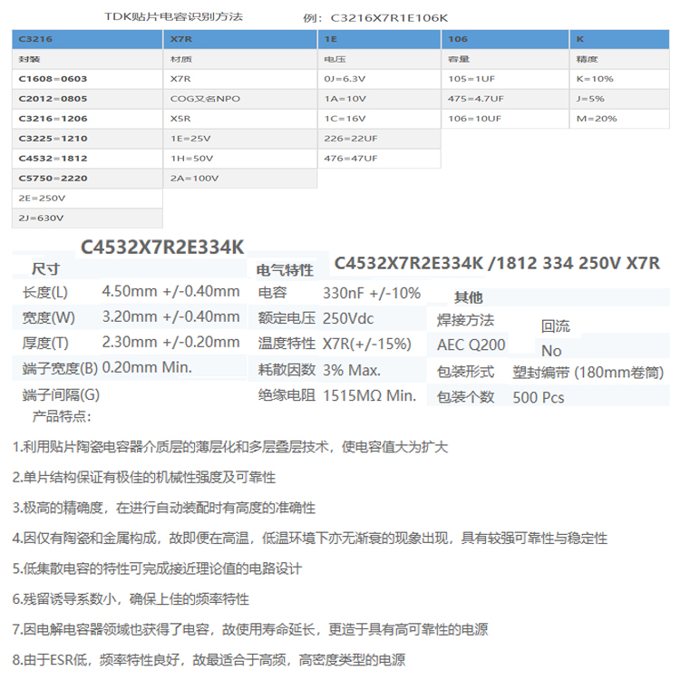Select the blue header cell 'K'

pos(619,39)
